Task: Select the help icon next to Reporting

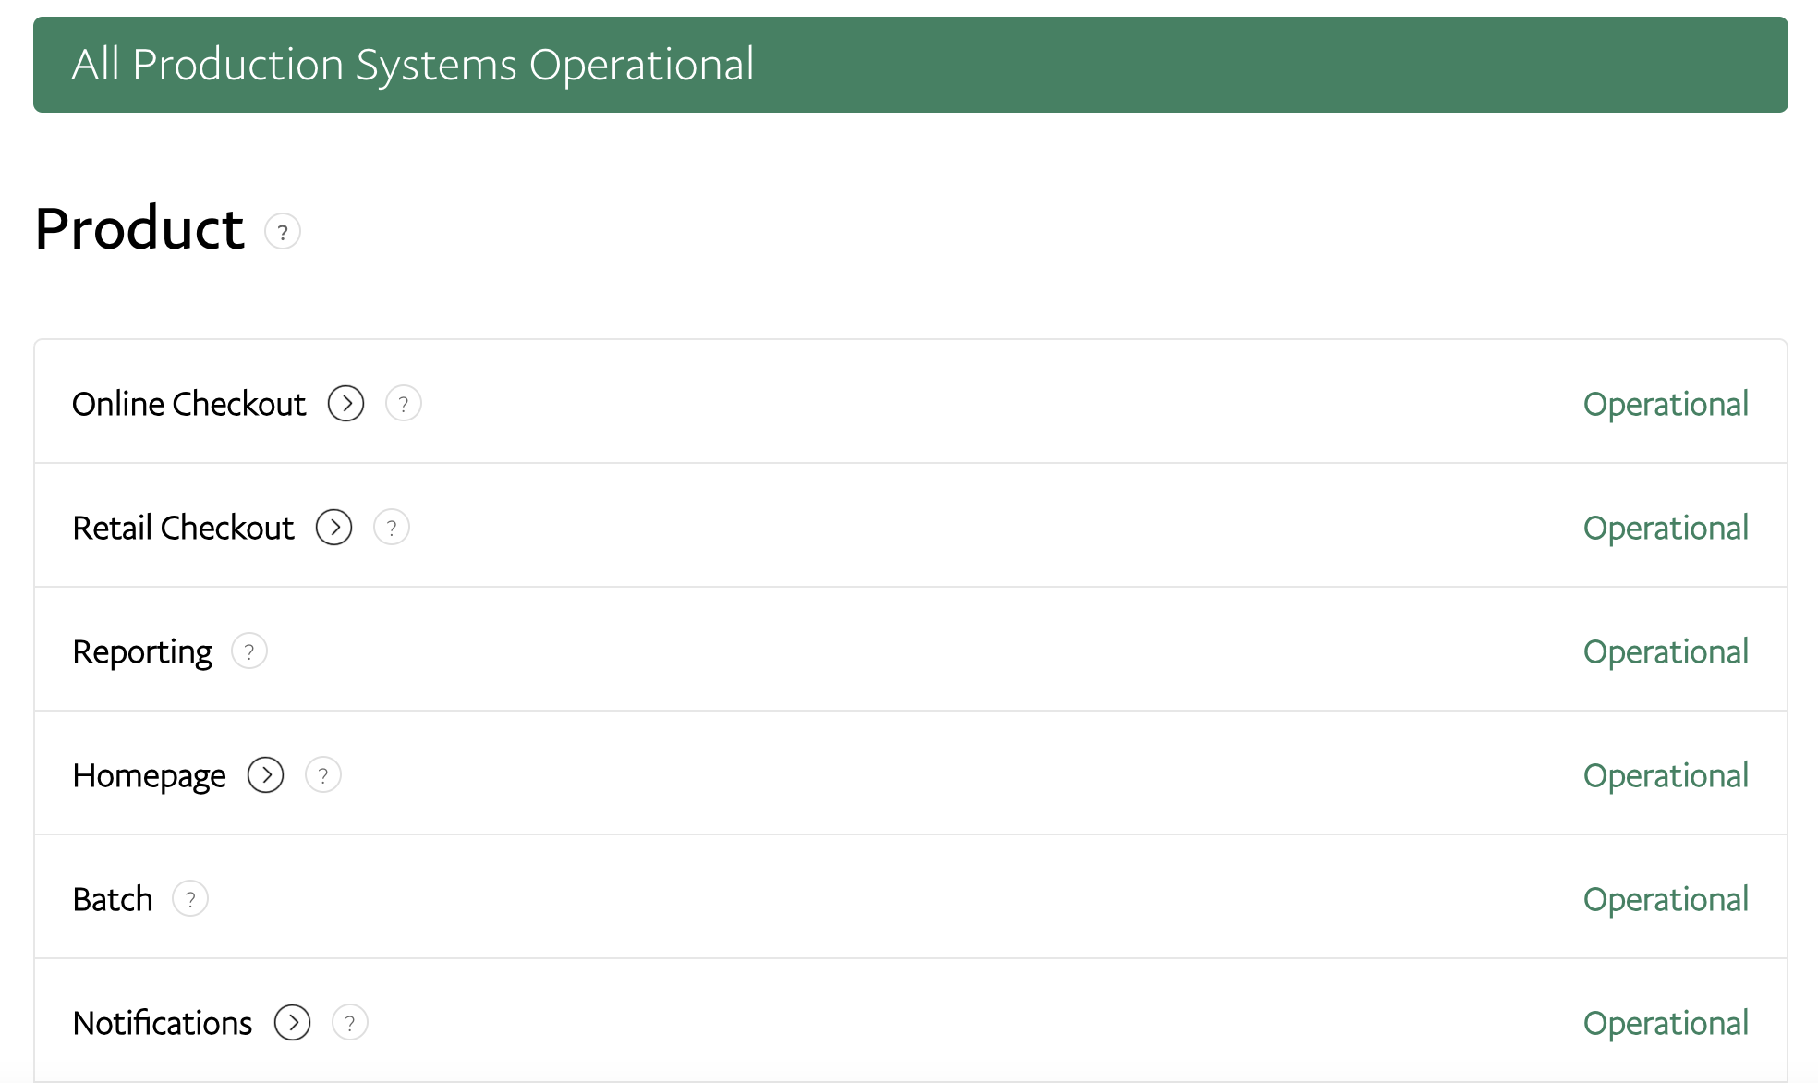Action: [248, 651]
